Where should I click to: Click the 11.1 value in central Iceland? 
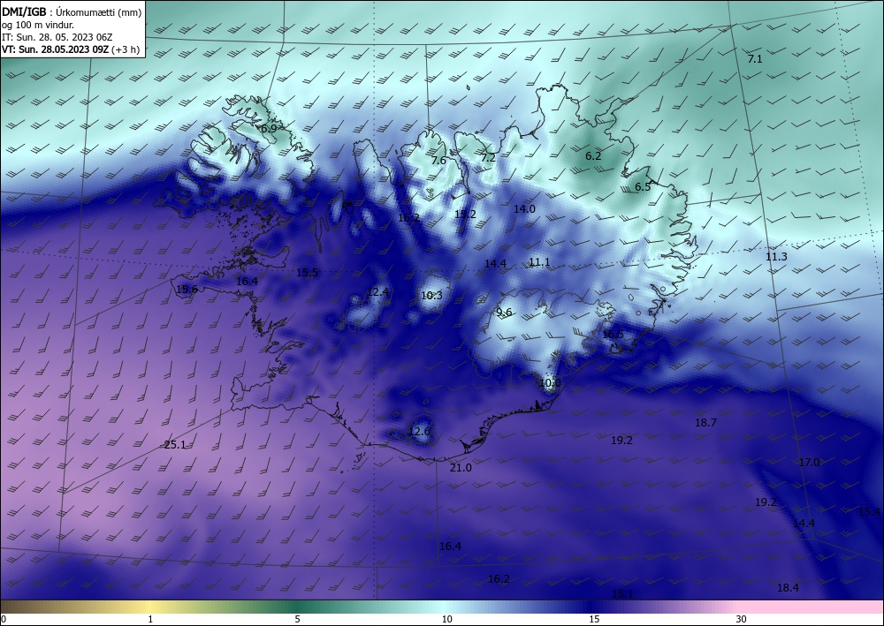(x=539, y=261)
